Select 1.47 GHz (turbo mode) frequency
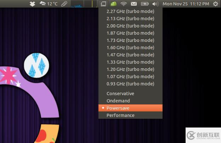 tap(130, 55)
